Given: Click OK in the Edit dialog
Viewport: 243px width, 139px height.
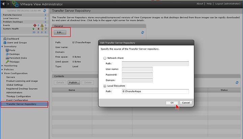Looking at the screenshot, I should click(172, 103).
